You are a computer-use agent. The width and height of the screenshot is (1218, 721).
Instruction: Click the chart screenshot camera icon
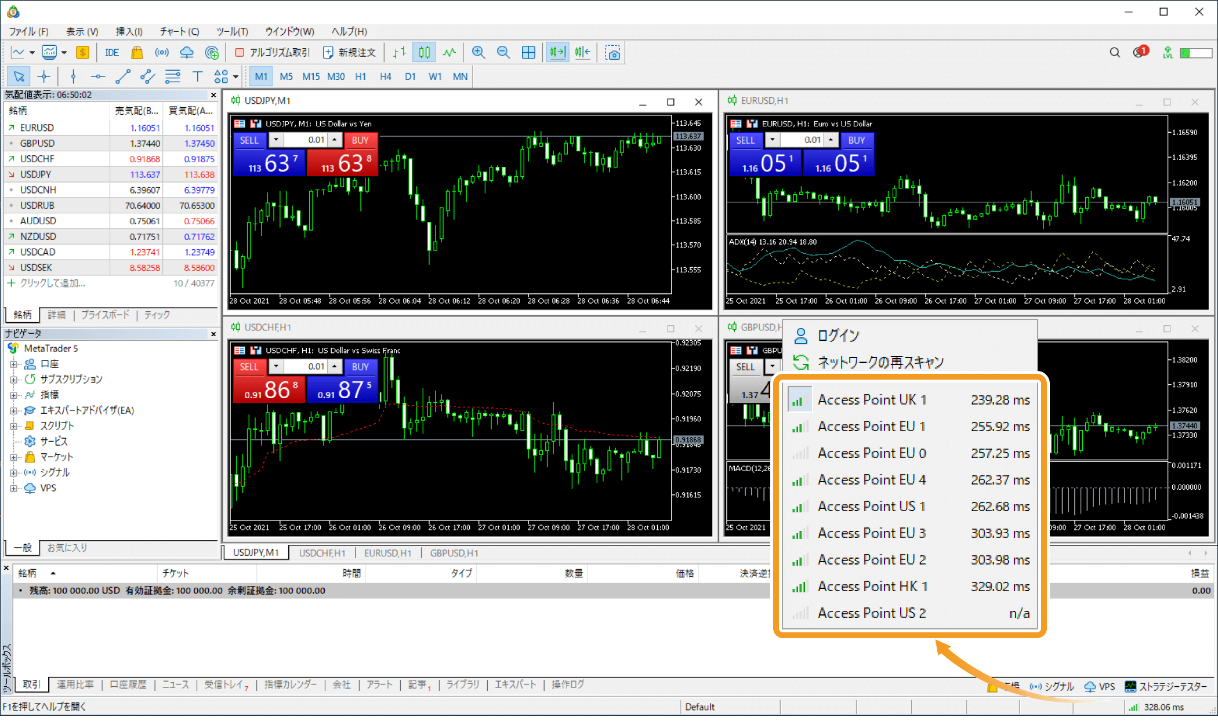coord(612,53)
